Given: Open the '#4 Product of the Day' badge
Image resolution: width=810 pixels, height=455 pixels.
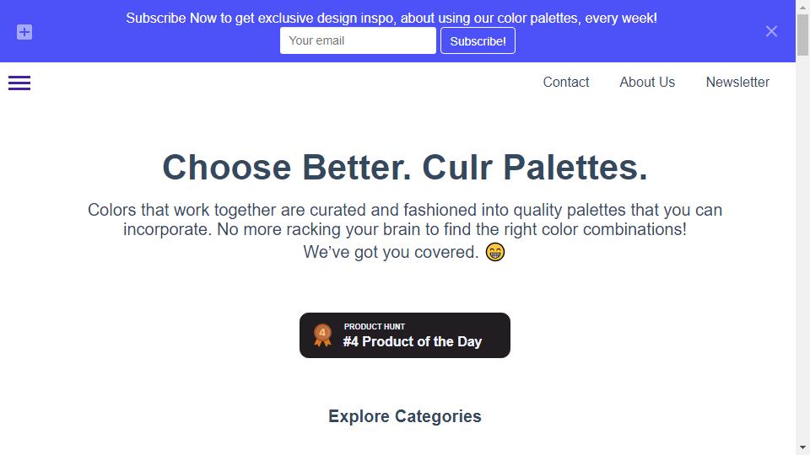Looking at the screenshot, I should [405, 335].
